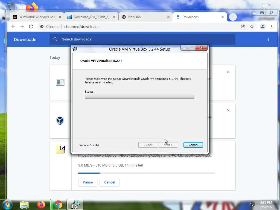
Task: Open the Chrome profile avatar menu
Action: (263, 27)
